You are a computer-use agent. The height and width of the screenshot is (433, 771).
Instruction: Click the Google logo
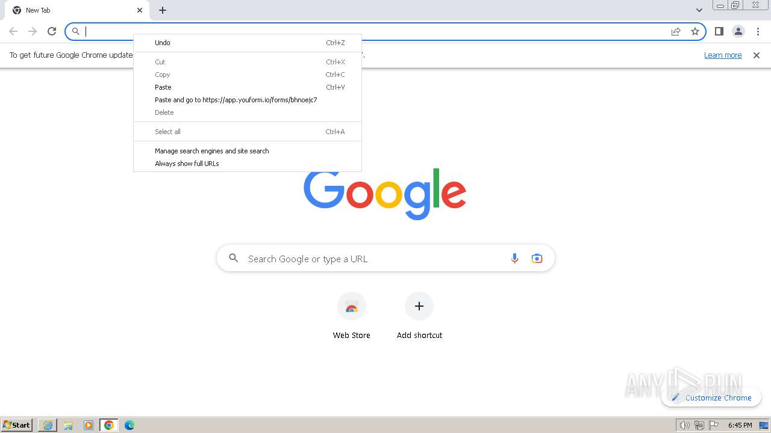[x=385, y=194]
